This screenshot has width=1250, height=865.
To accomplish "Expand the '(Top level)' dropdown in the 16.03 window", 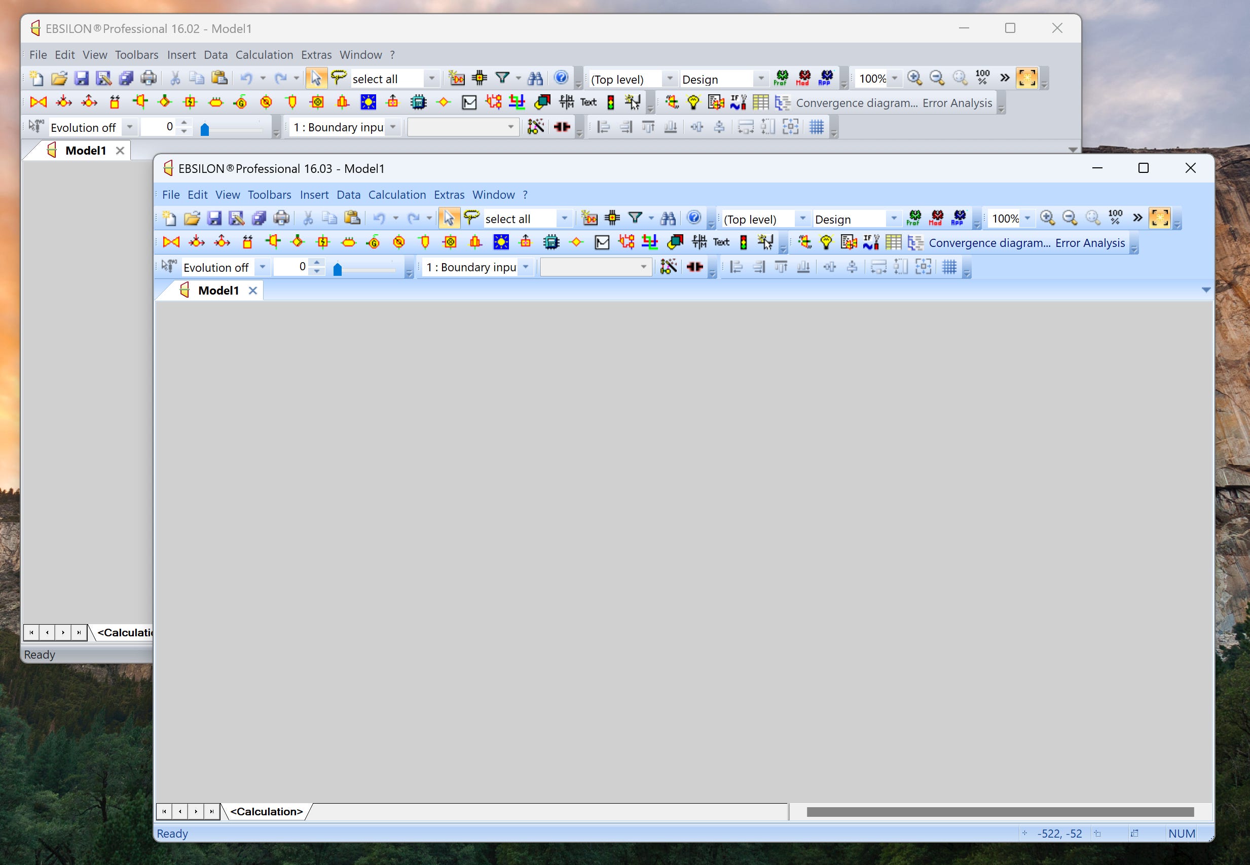I will click(802, 219).
